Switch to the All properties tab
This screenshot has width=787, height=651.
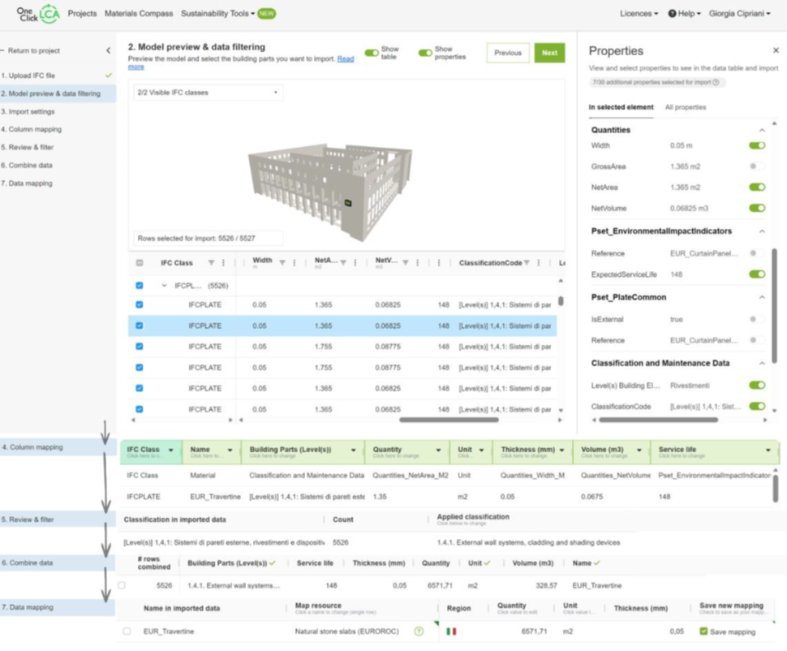coord(685,107)
